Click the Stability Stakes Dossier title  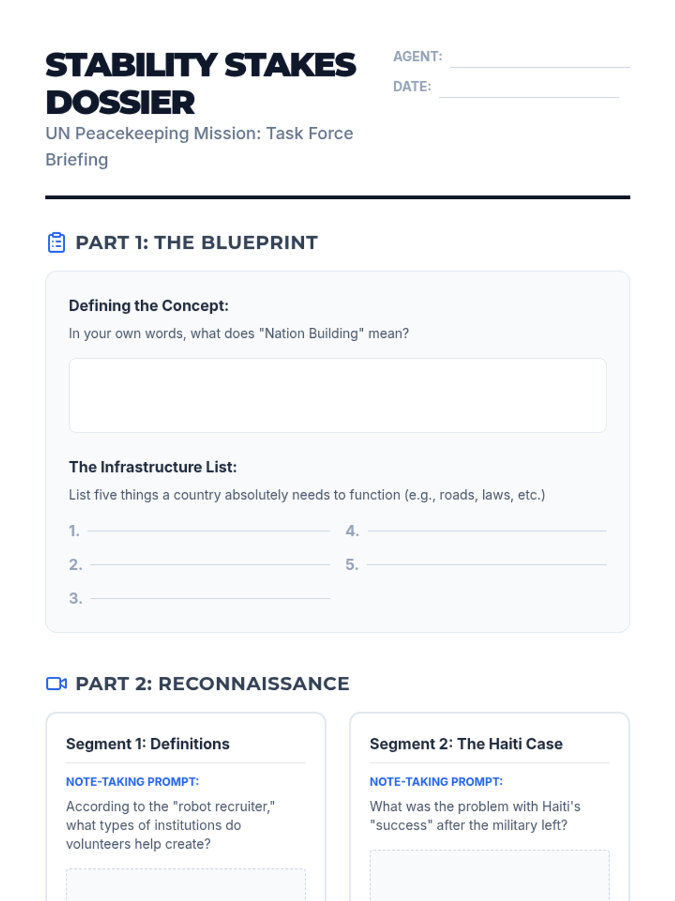(200, 83)
